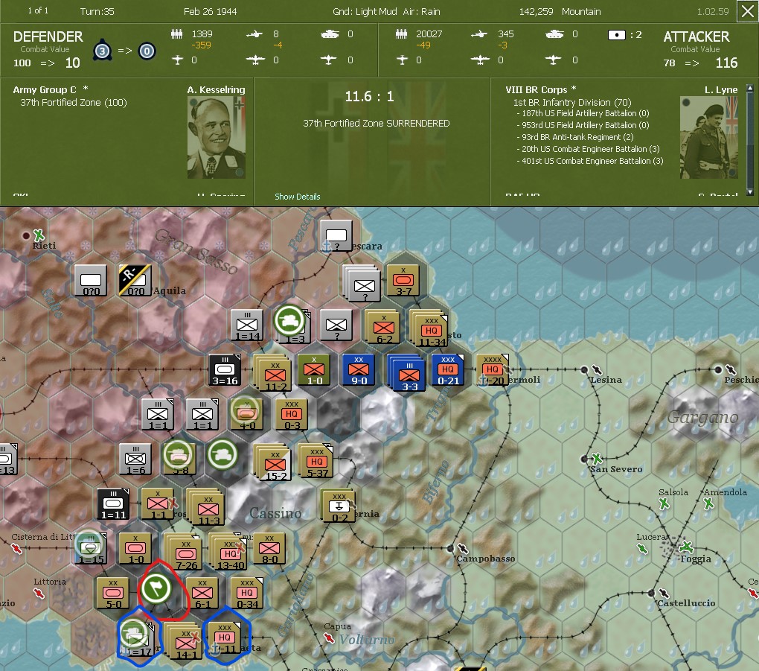Screen dimensions: 759x671
Task: Select tan 15-2 infantry division stack
Action: tap(274, 462)
